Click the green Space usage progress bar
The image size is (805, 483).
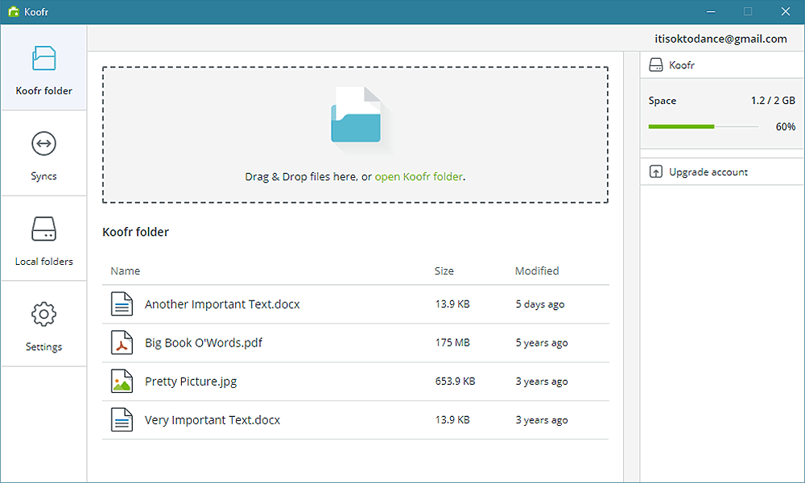pos(681,126)
